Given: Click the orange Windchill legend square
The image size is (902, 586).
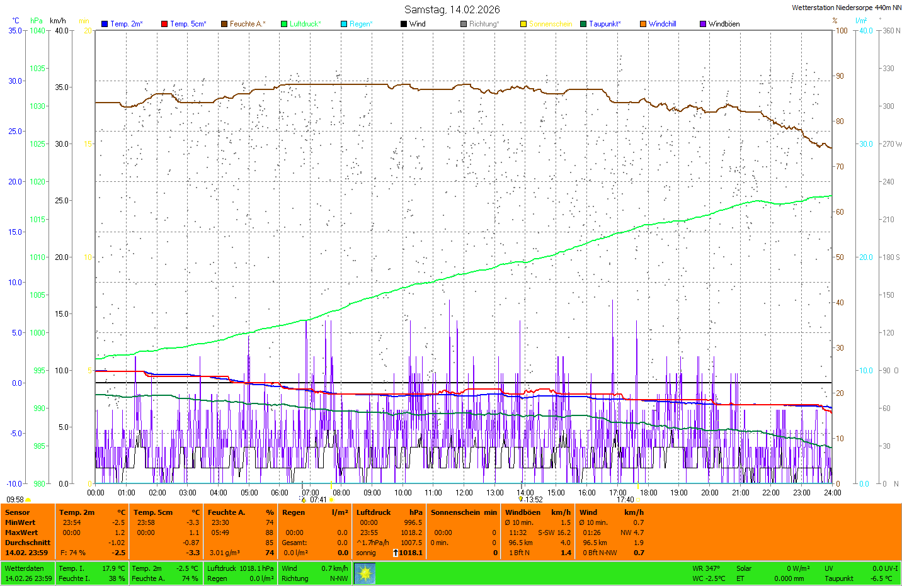Looking at the screenshot, I should pos(643,24).
